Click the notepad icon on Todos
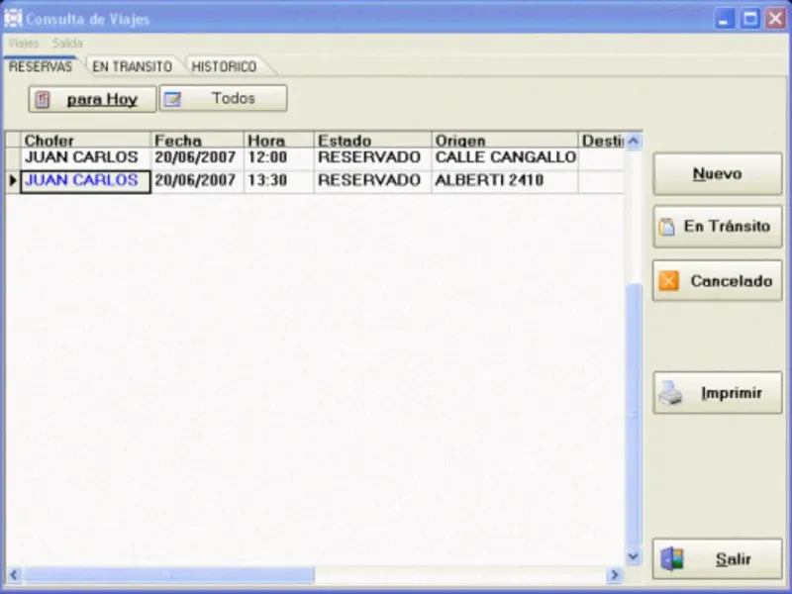 [172, 99]
